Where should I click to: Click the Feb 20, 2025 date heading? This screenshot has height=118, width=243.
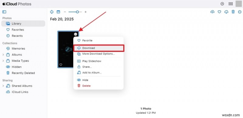pos(62,19)
